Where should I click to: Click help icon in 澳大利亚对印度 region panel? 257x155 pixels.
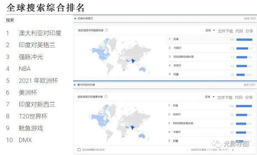[x=106, y=97]
